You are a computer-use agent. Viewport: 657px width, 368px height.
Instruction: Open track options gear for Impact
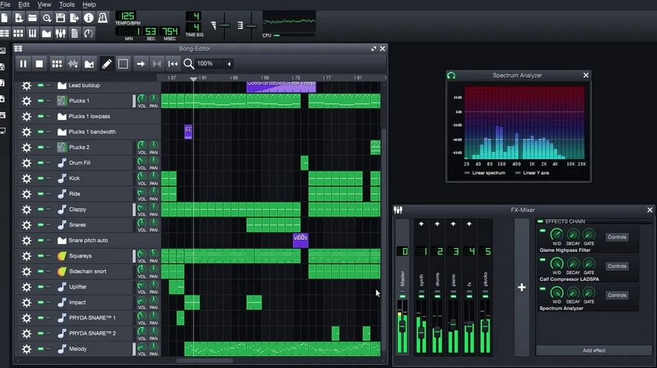(x=26, y=303)
